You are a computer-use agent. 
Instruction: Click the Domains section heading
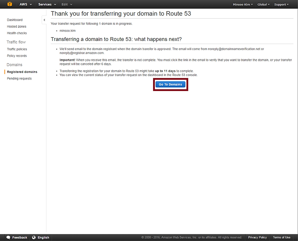coord(14,65)
